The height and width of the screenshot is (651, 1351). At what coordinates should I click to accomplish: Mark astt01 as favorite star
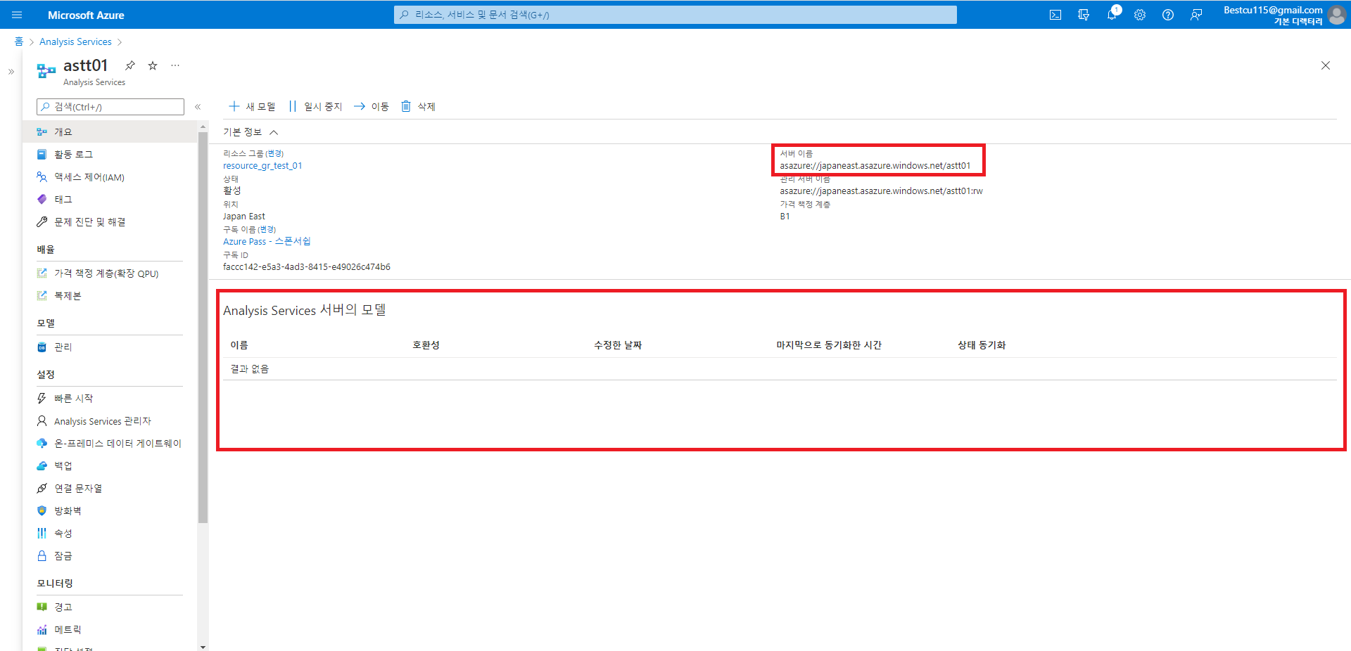coord(153,65)
